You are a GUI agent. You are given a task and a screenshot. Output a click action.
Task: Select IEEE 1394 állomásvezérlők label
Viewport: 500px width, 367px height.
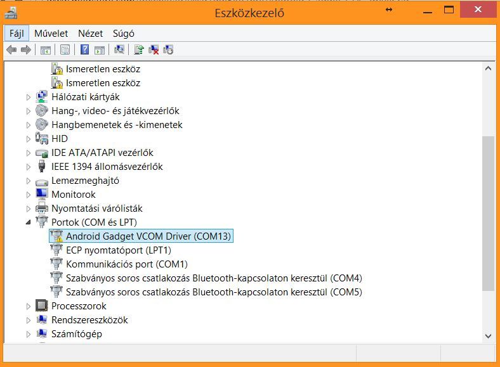pos(107,166)
